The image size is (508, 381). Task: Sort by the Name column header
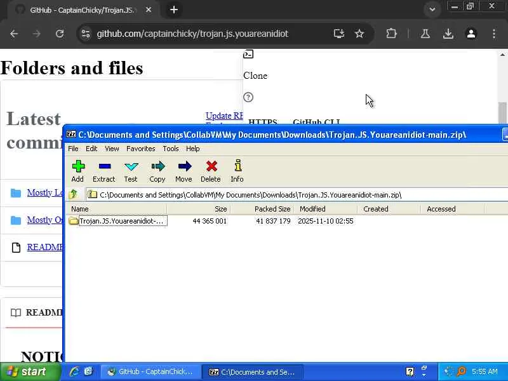click(117, 209)
